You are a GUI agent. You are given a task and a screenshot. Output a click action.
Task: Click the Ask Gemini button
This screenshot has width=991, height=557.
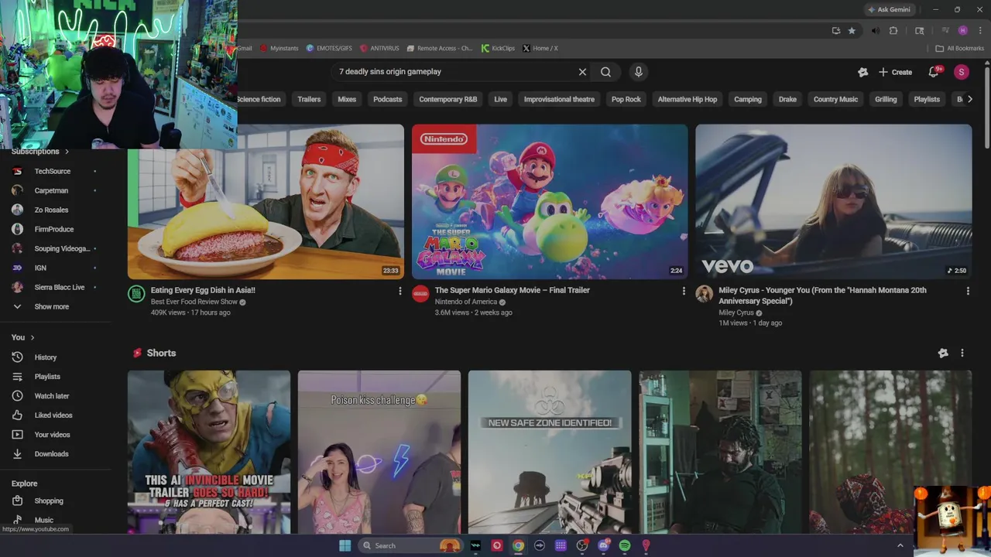click(x=889, y=9)
